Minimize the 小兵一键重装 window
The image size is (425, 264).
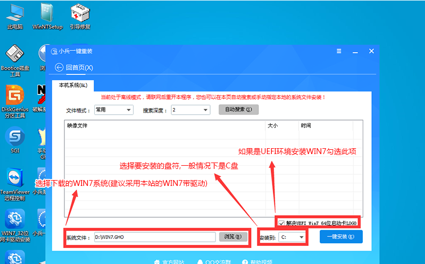[355, 52]
